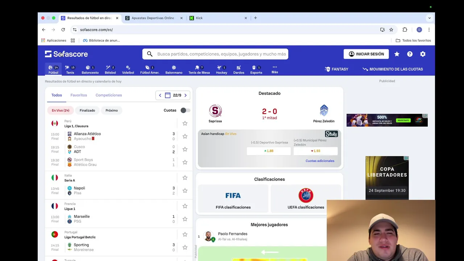This screenshot has height=261, width=464.
Task: Expand Chrome tab search dropdown
Action: coord(430,18)
